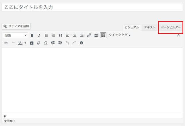Insert a special character (omega)
The width and height of the screenshot is (185, 126).
[x=46, y=43]
